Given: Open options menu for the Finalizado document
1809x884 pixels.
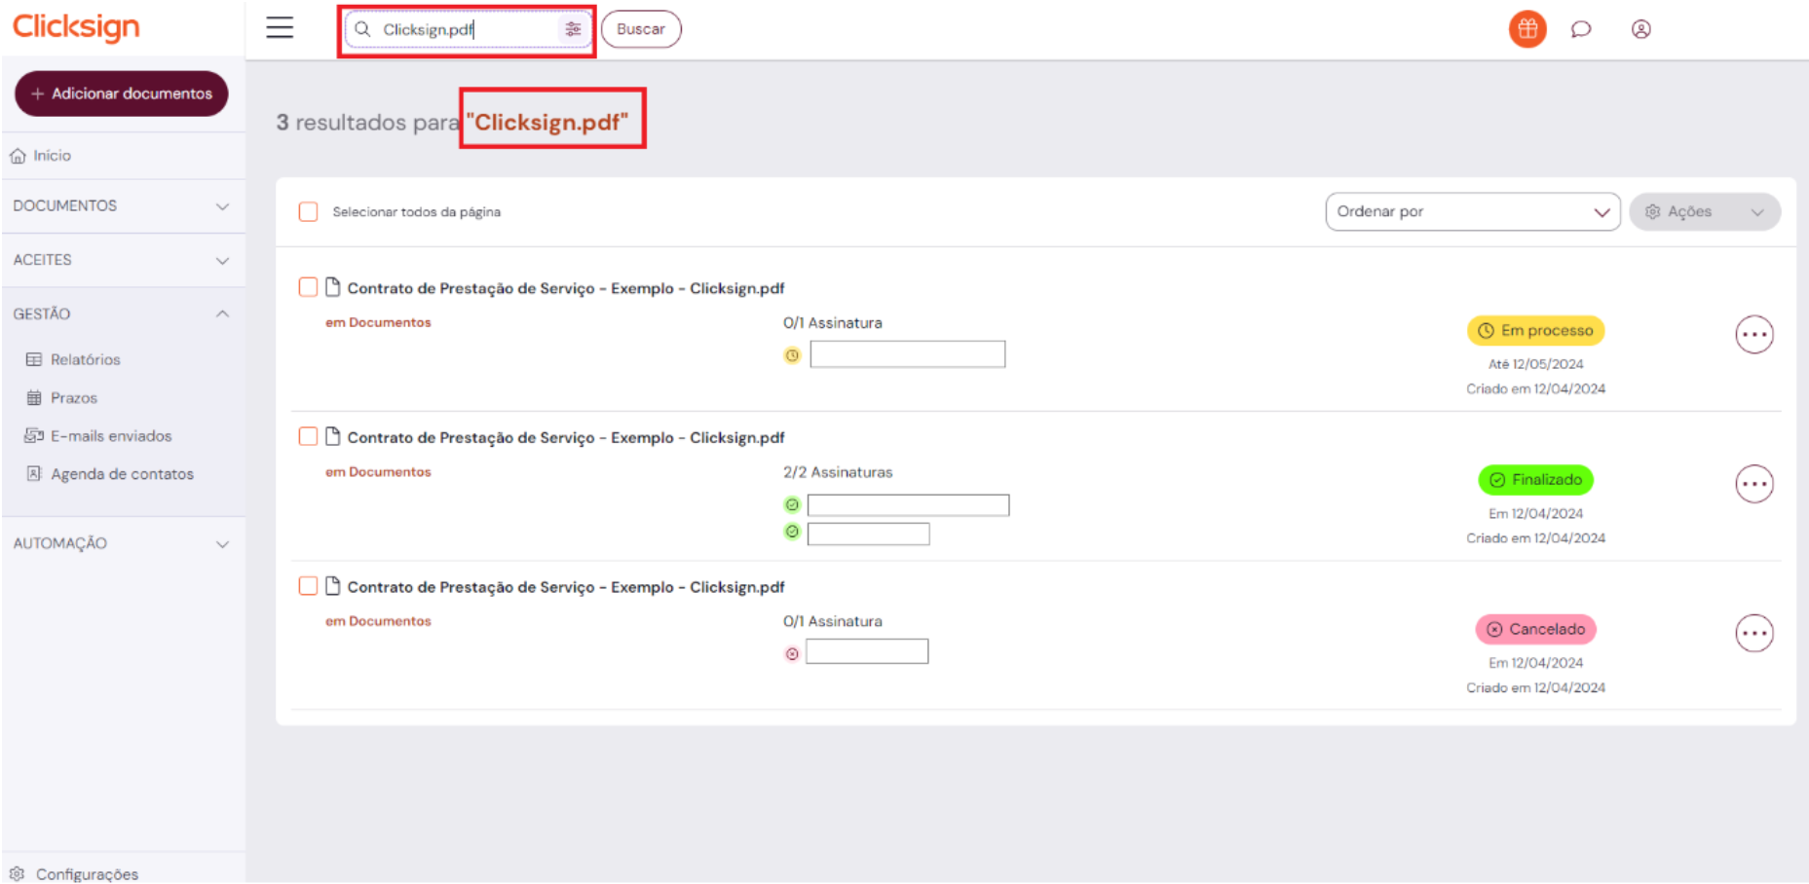Looking at the screenshot, I should 1753,484.
